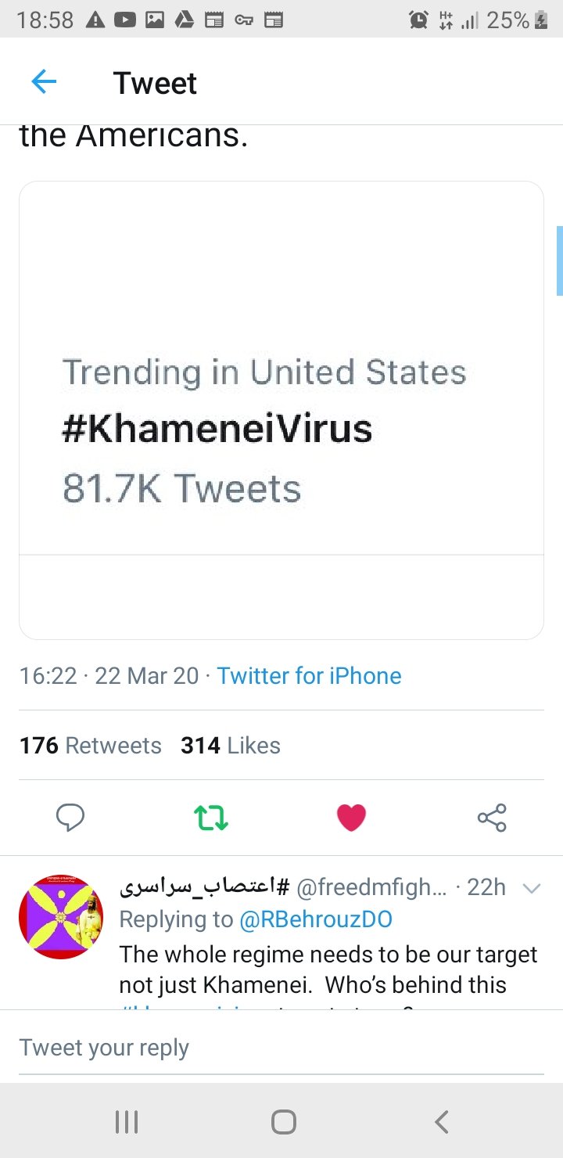
Task: Undo the retweet with the green retweet icon
Action: tap(210, 817)
